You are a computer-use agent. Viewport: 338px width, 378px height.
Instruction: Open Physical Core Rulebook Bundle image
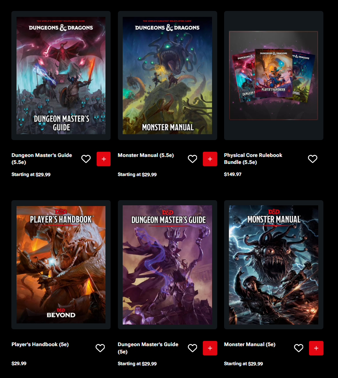(274, 76)
